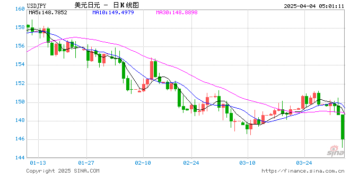The width and height of the screenshot is (350, 190).
Task: Click the 01-13 date axis label
Action: coord(38,163)
